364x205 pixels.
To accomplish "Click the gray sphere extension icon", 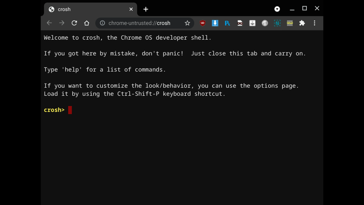I will click(265, 23).
